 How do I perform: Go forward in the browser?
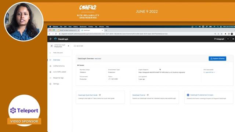(x=53, y=34)
